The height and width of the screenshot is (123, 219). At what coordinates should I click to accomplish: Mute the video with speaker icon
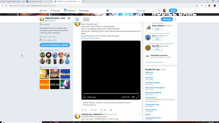133,97
